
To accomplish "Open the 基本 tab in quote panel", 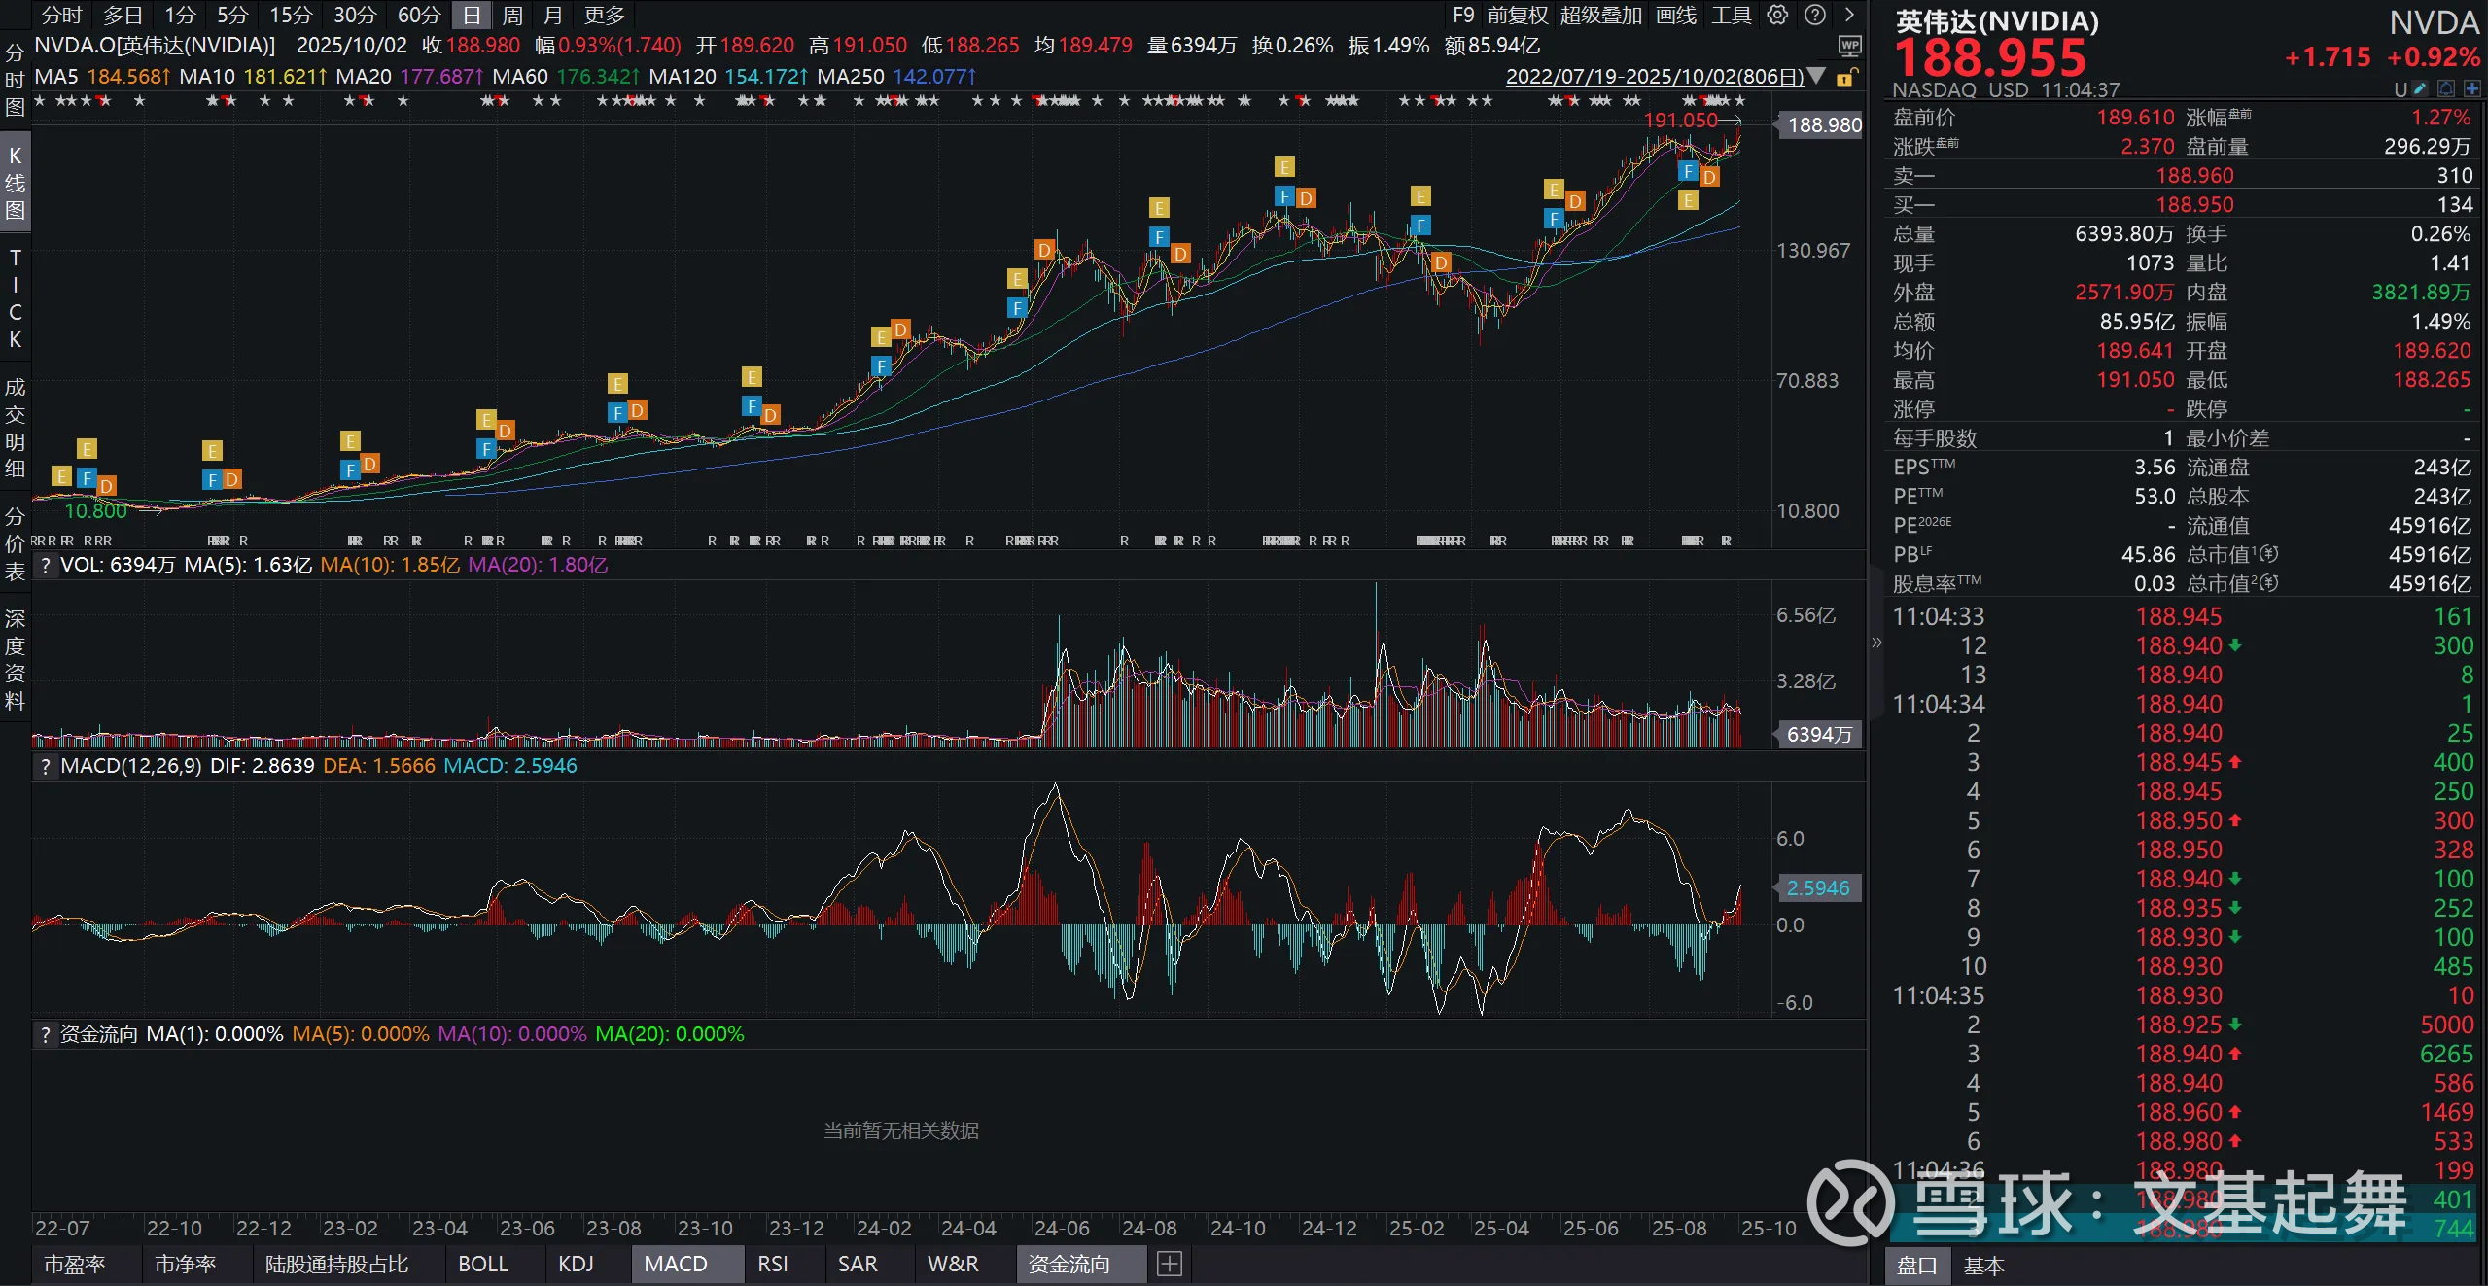I will pos(1983,1266).
